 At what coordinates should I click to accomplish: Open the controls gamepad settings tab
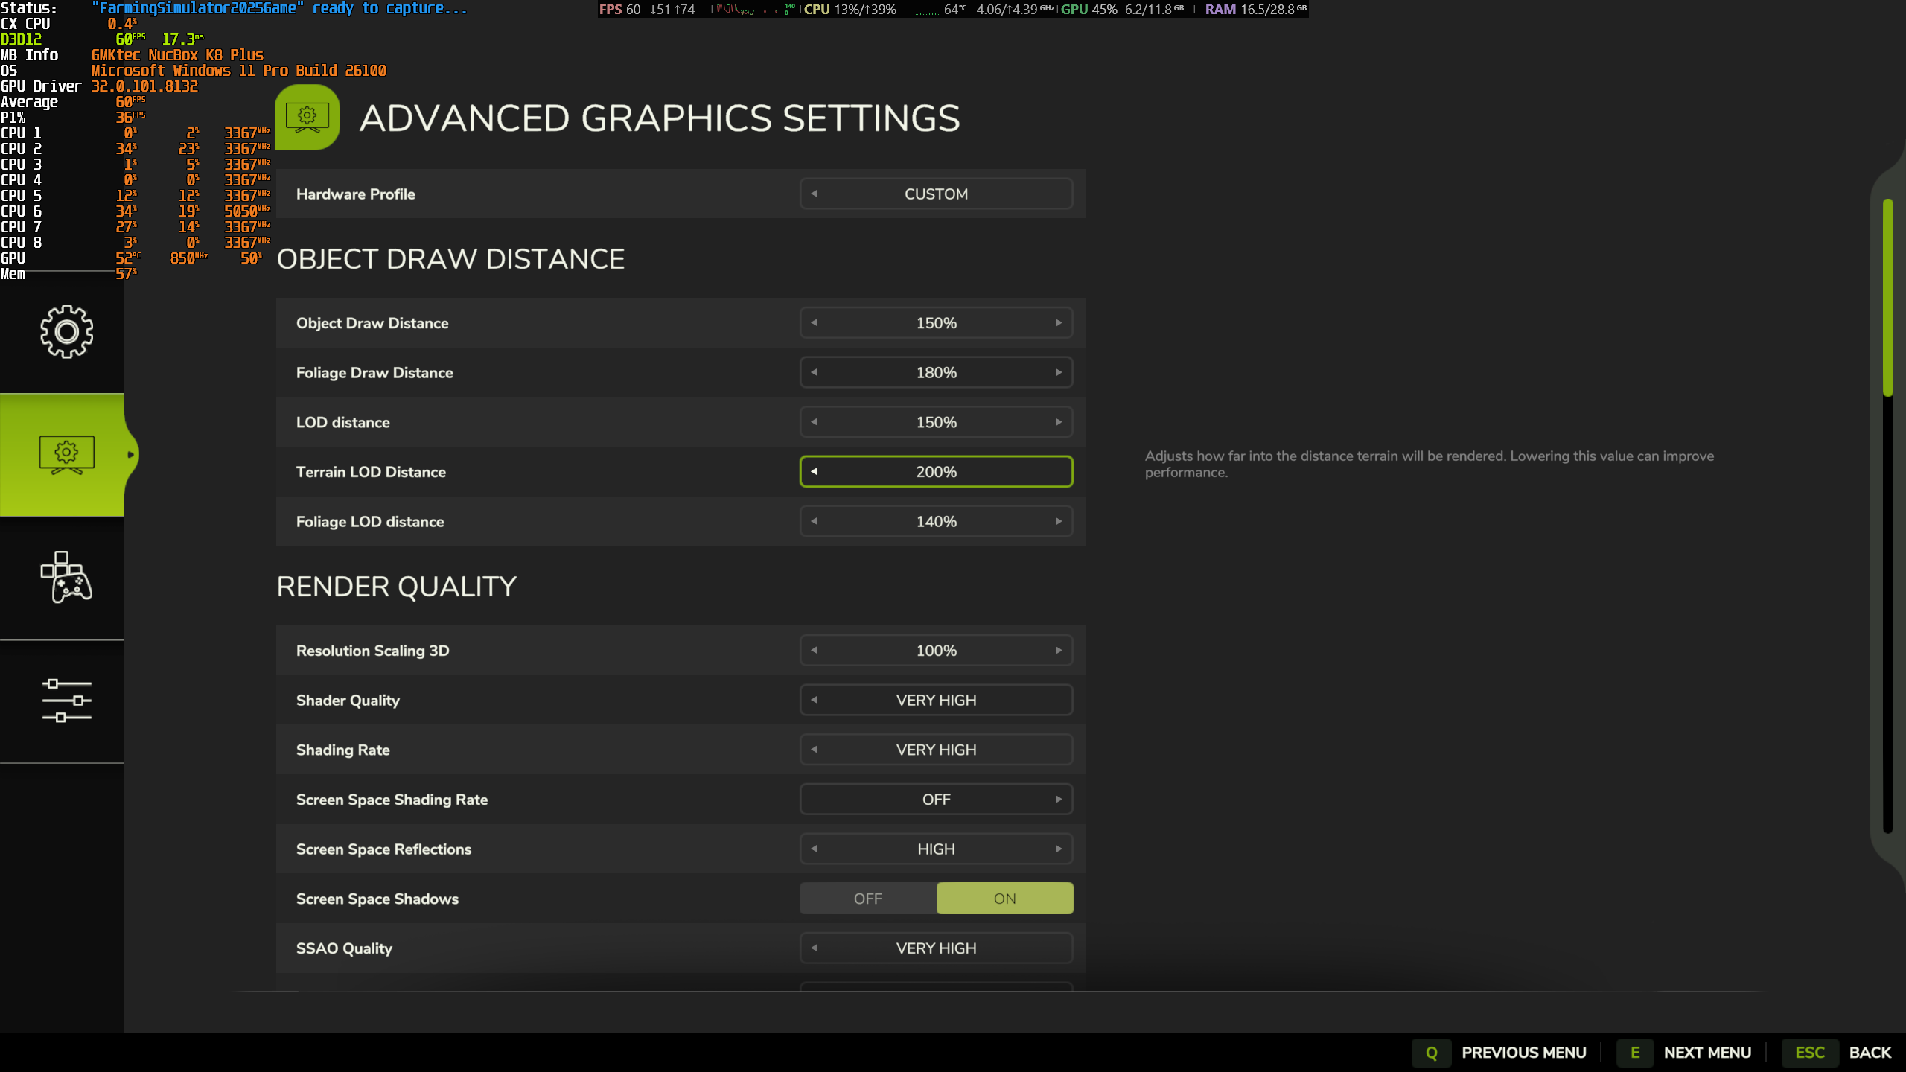pyautogui.click(x=66, y=578)
